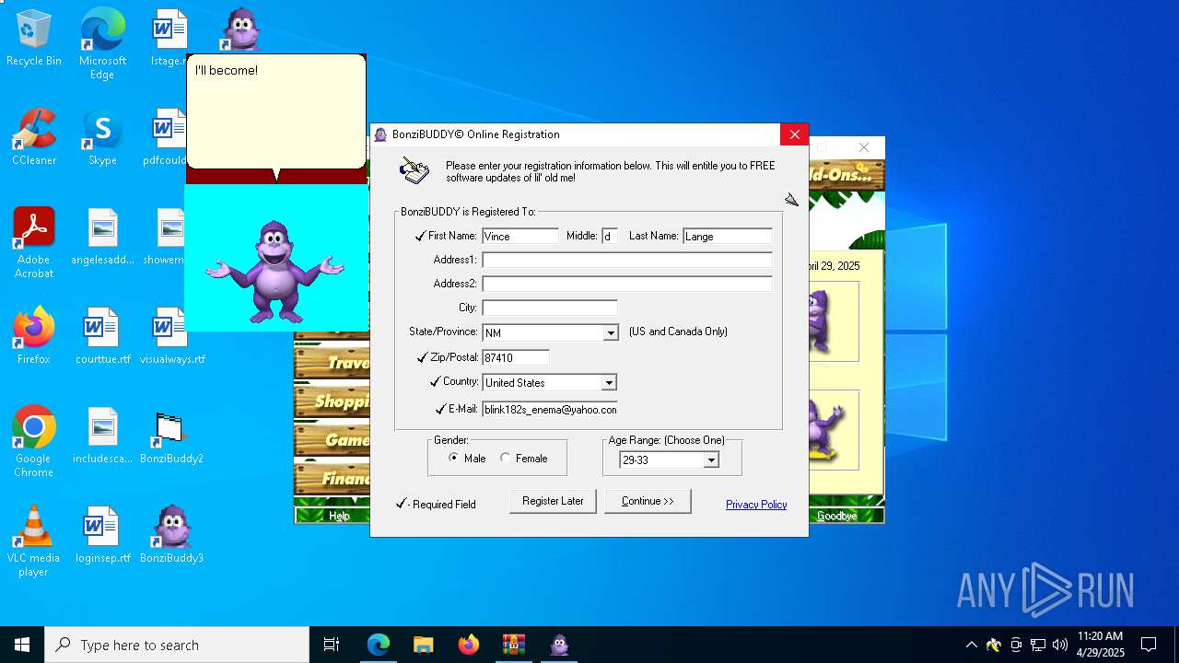
Task: Click Goodbye button in Bonzi window
Action: pos(837,516)
